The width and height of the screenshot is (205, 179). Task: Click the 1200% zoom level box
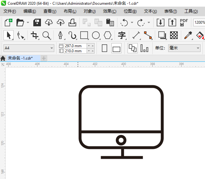point(199,22)
